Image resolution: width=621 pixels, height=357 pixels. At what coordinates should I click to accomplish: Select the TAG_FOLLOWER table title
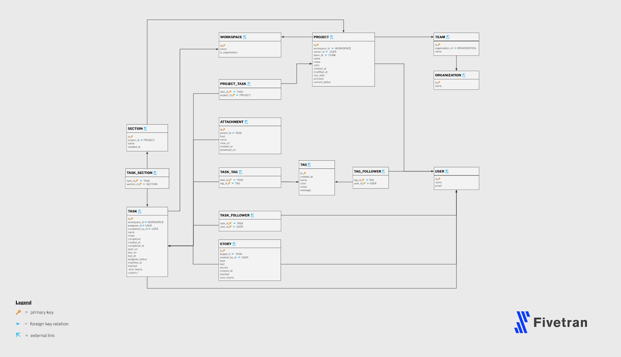368,171
